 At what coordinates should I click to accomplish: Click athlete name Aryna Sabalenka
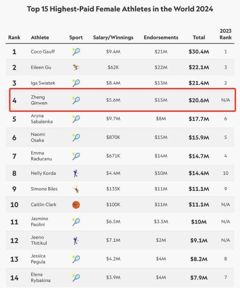pos(42,119)
